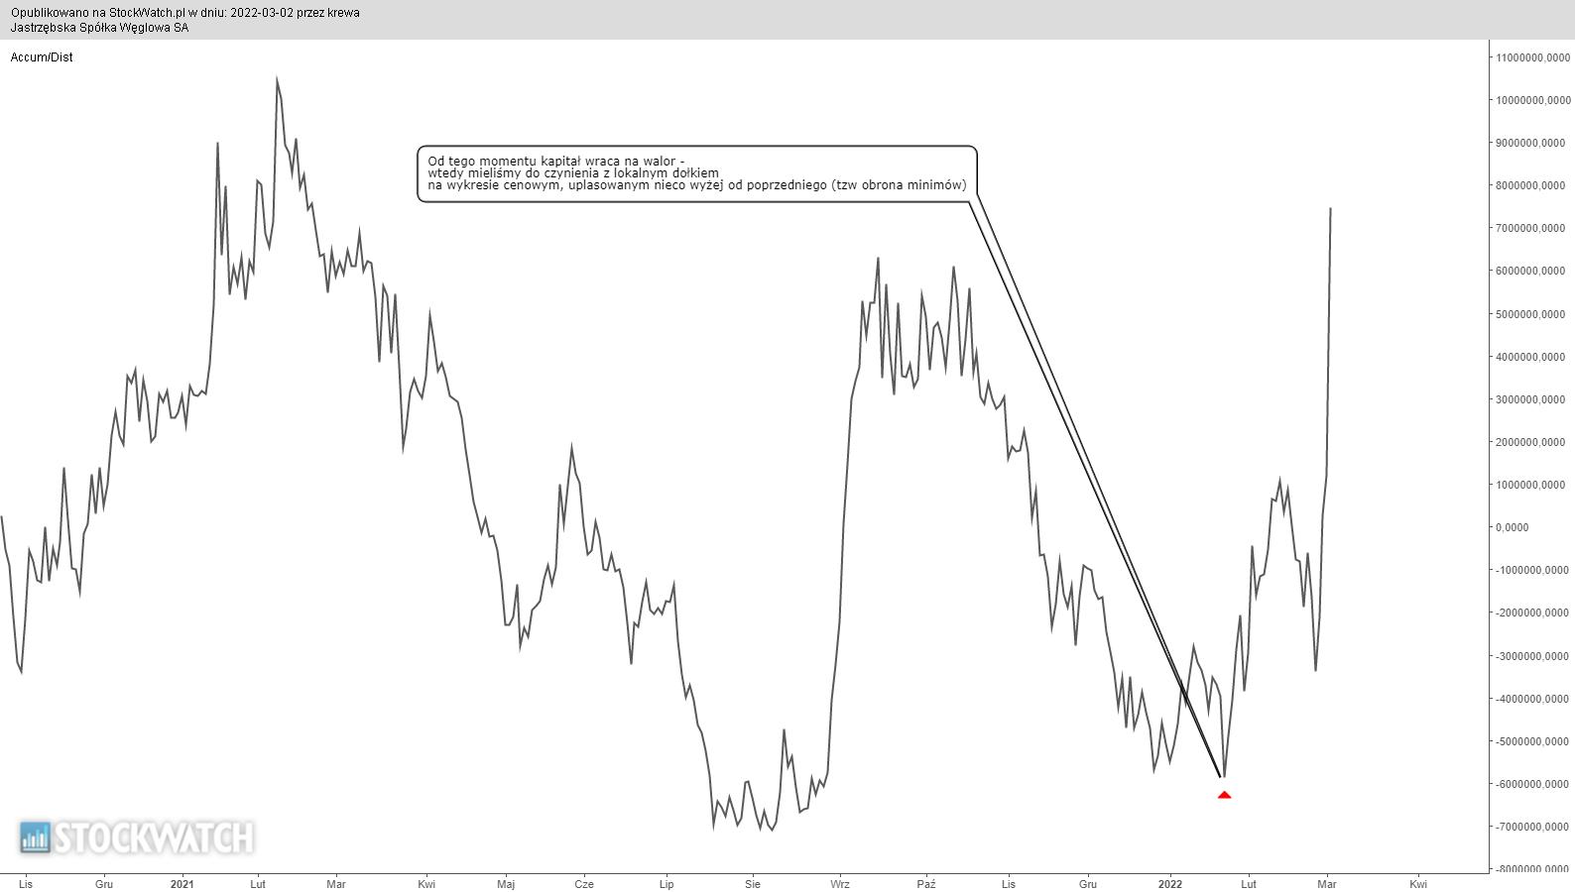Click the -6000000,0000 axis value

(x=1532, y=784)
